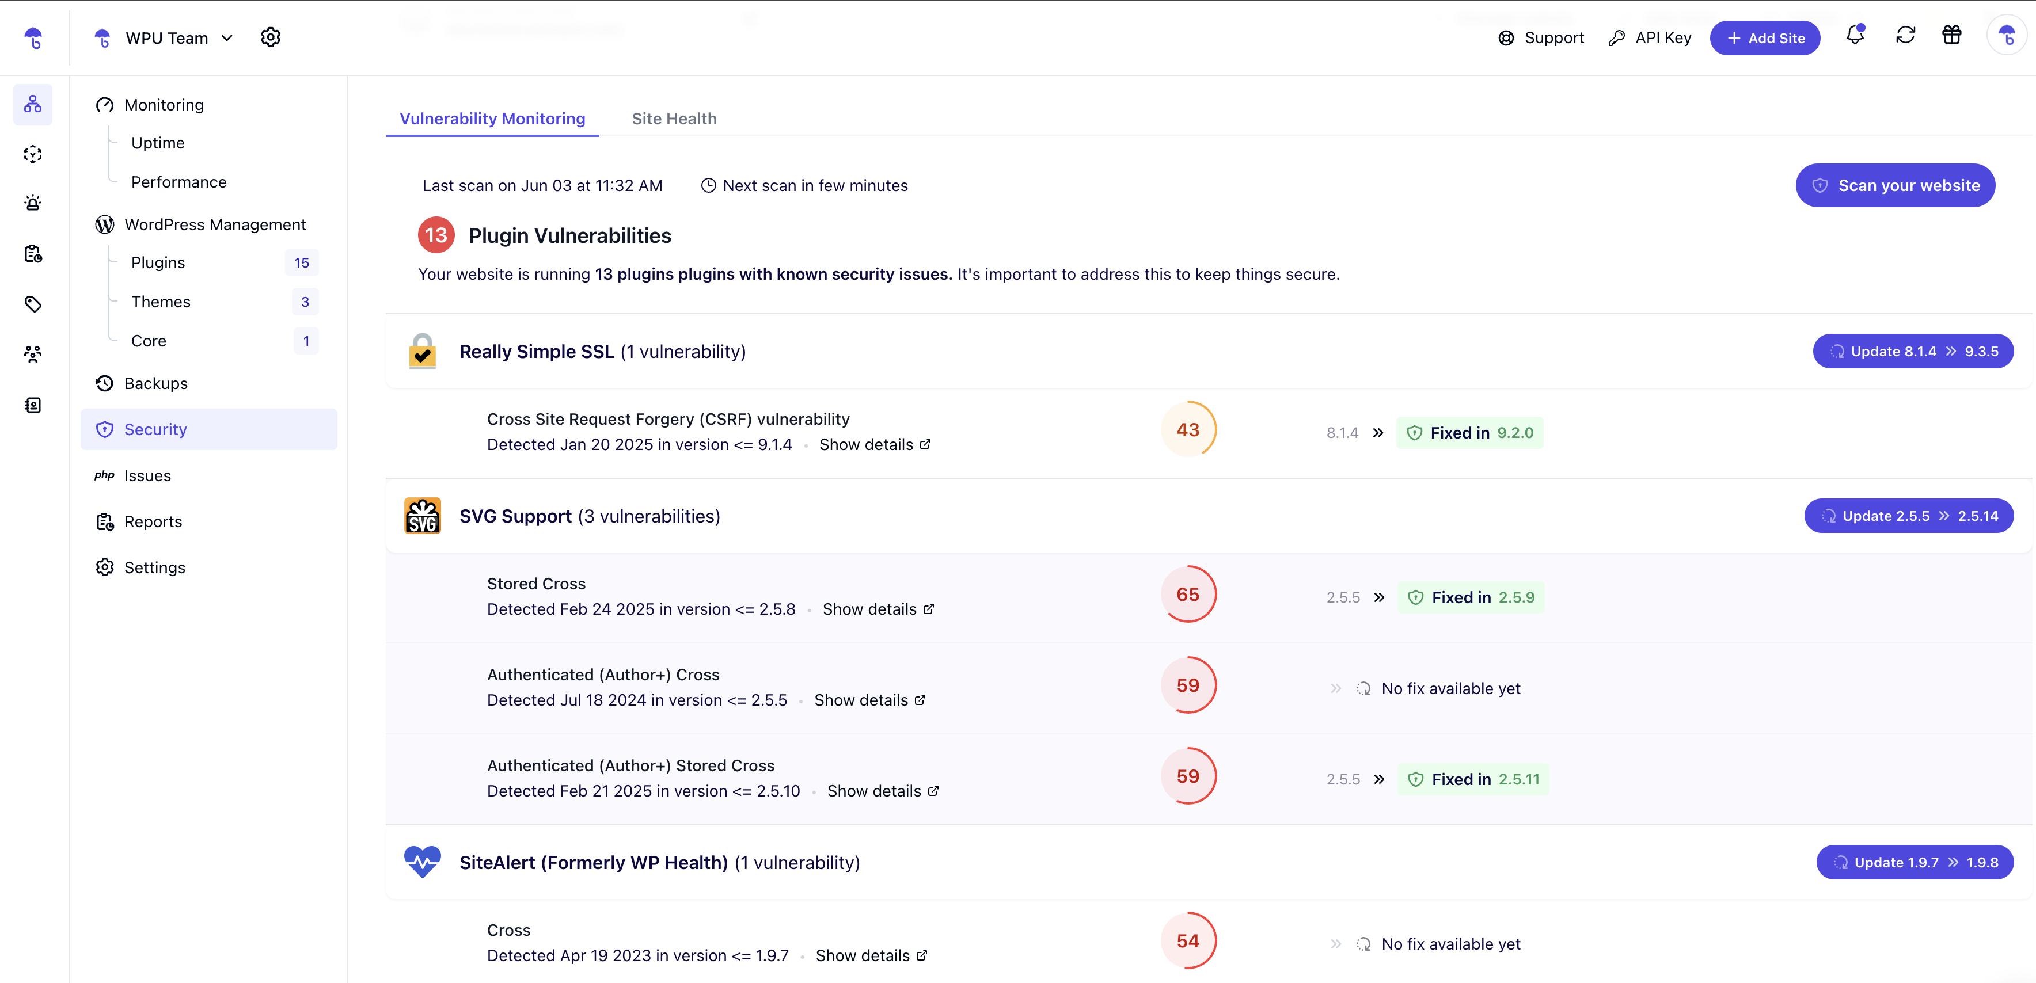Viewport: 2036px width, 983px height.
Task: Click the score 65 severity gauge
Action: tap(1187, 594)
